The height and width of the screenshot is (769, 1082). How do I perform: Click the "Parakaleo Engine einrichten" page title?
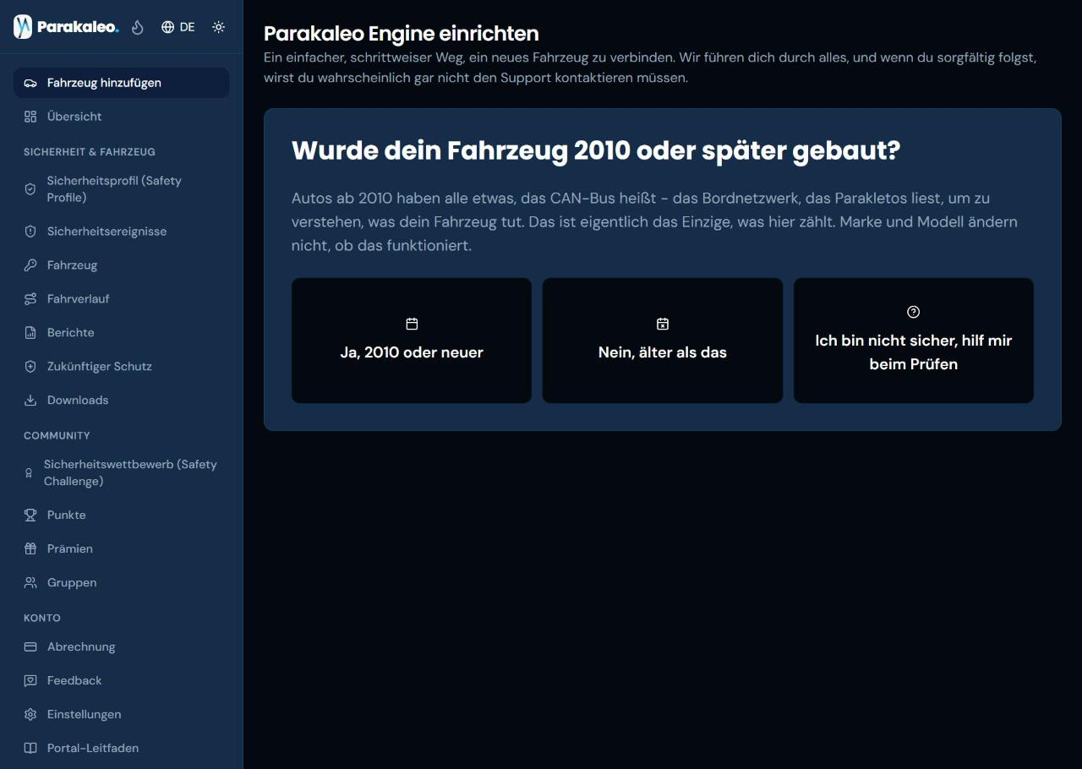click(402, 34)
